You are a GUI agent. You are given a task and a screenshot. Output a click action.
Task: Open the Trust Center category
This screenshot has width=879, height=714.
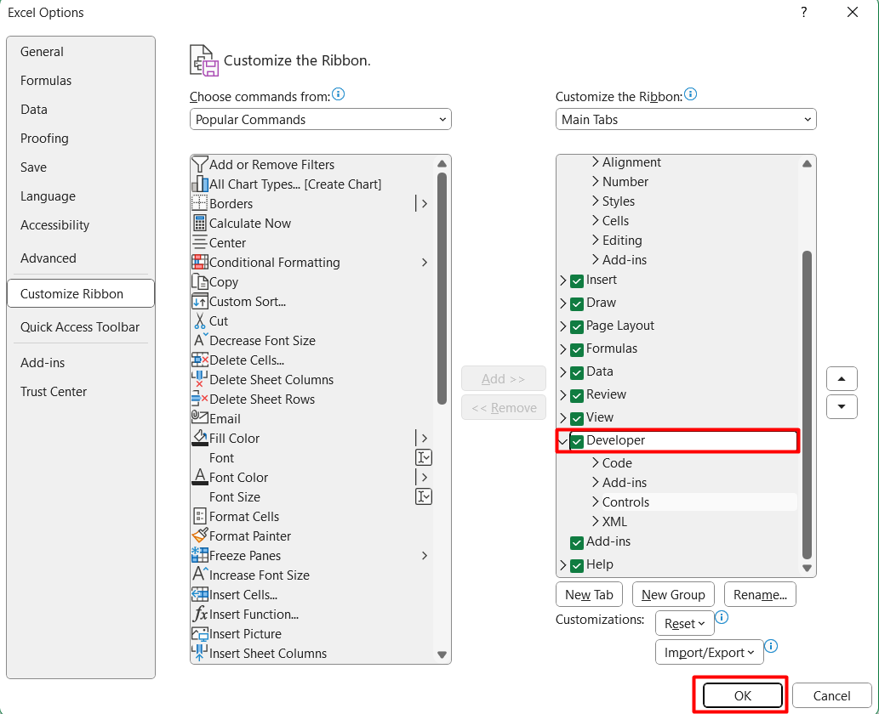(54, 392)
